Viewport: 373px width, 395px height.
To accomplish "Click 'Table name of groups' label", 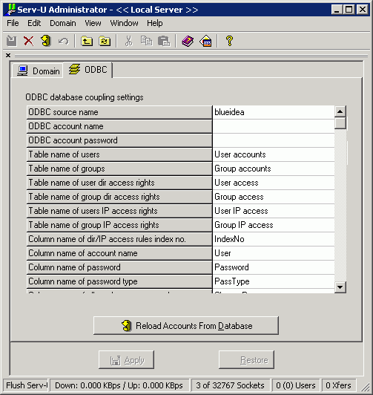I will (x=119, y=169).
